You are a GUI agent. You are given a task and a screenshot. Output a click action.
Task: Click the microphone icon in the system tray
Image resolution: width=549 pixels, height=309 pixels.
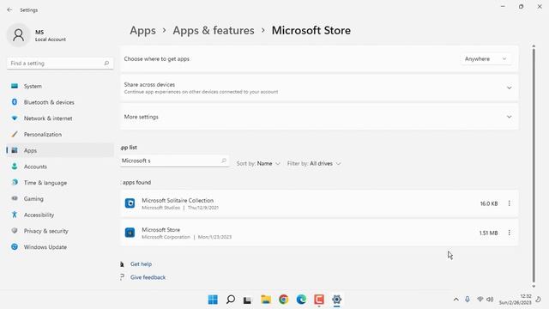(x=468, y=300)
